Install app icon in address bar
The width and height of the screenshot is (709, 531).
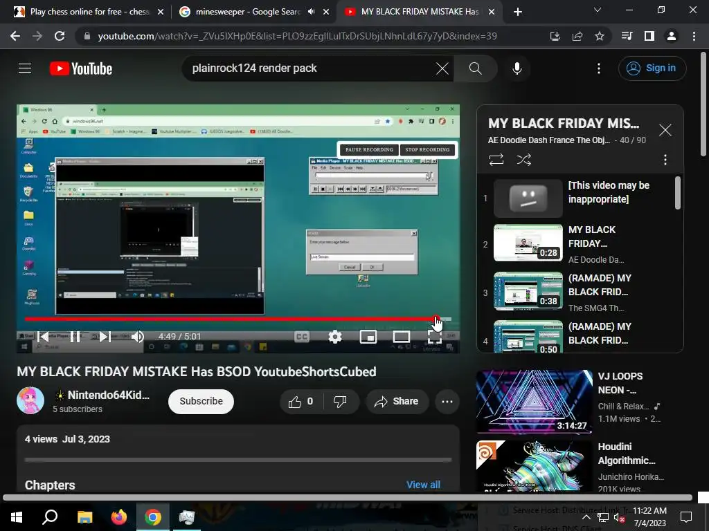555,36
